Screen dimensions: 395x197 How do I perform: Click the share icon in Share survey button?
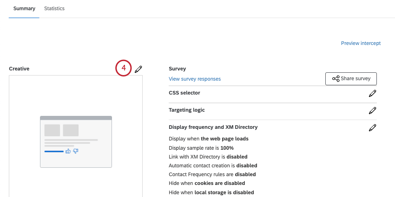pos(336,79)
